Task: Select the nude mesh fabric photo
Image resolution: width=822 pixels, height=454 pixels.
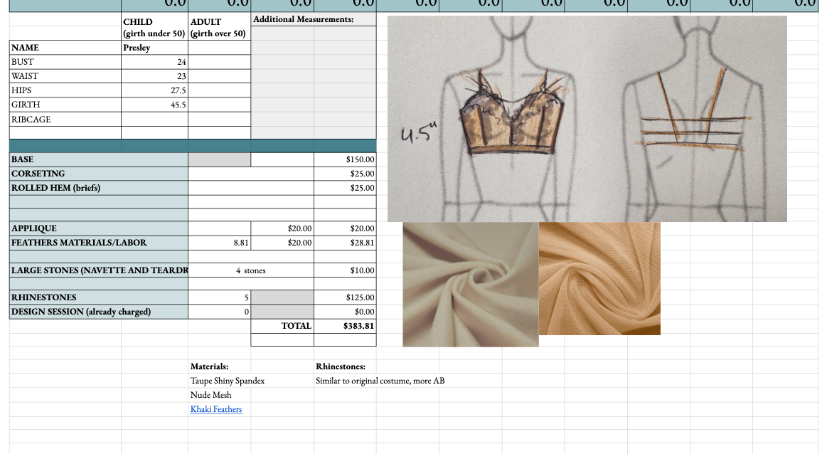Action: [599, 279]
